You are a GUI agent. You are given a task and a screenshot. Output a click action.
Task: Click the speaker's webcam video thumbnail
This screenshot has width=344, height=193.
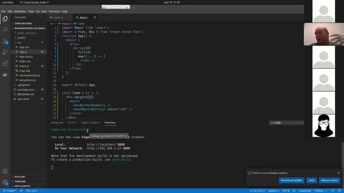pyautogui.click(x=324, y=34)
